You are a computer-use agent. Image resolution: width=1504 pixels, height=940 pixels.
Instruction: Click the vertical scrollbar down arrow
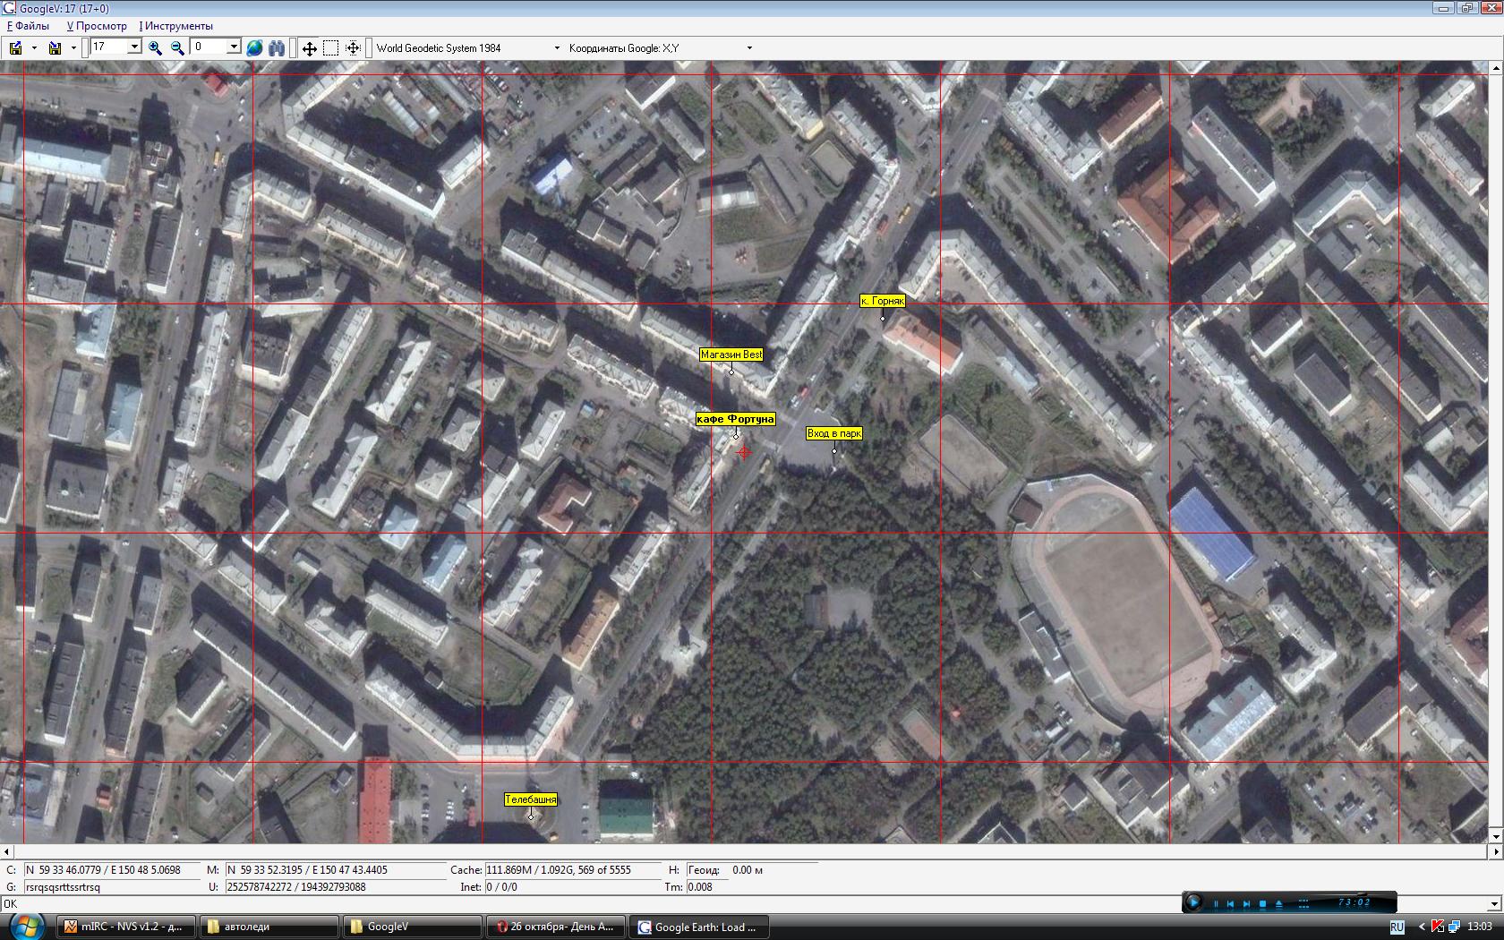(x=1495, y=836)
